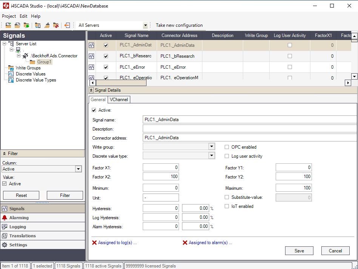Click the Save button
The width and height of the screenshot is (358, 269).
299,251
